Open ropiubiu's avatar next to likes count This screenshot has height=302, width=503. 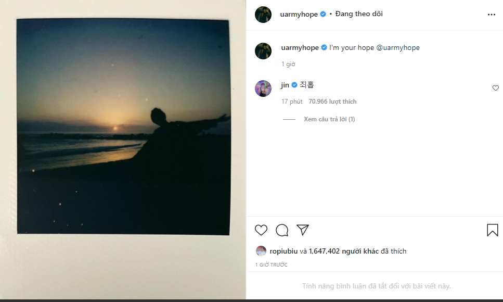(x=262, y=250)
